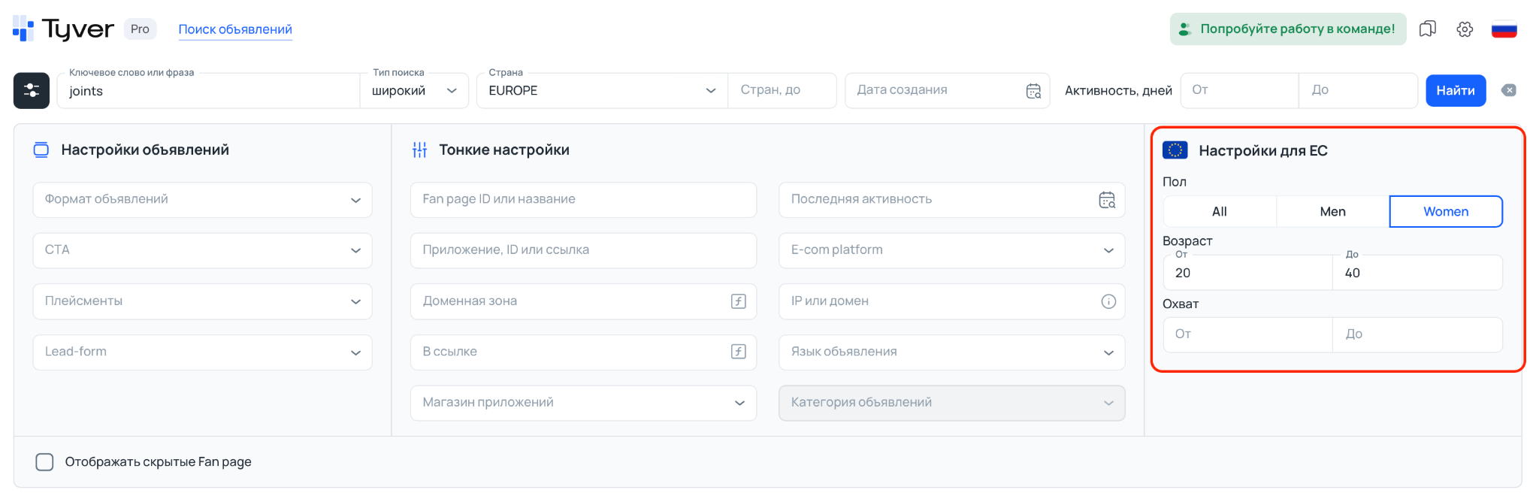Expand Язык объявления dropdown
Screen dimensions: 1539x502
coord(952,352)
